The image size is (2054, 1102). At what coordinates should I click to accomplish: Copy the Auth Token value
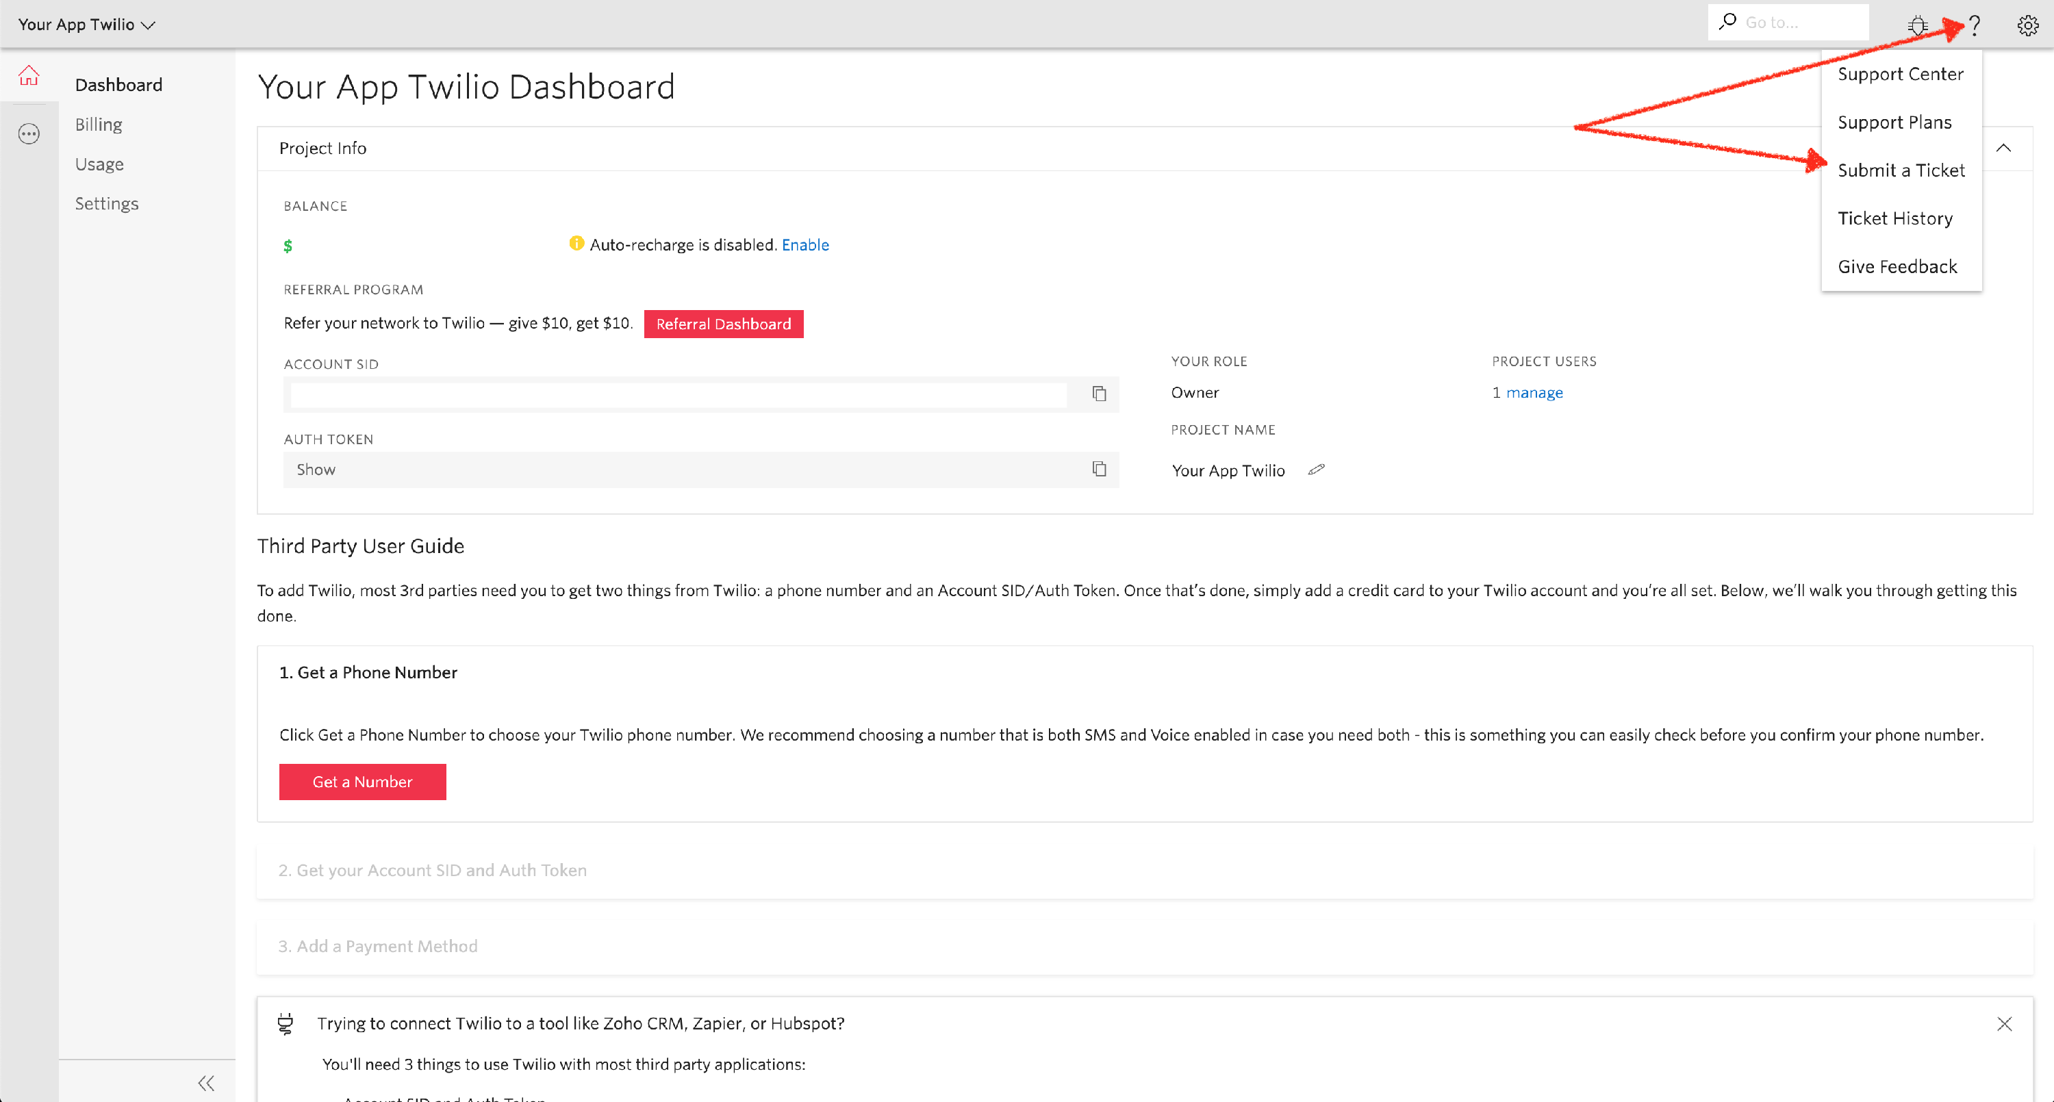(1099, 469)
